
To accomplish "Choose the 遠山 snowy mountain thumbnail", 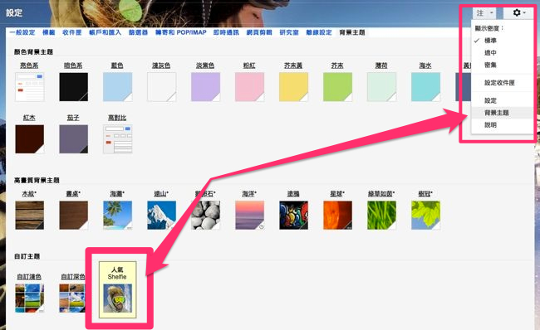I will pos(161,216).
